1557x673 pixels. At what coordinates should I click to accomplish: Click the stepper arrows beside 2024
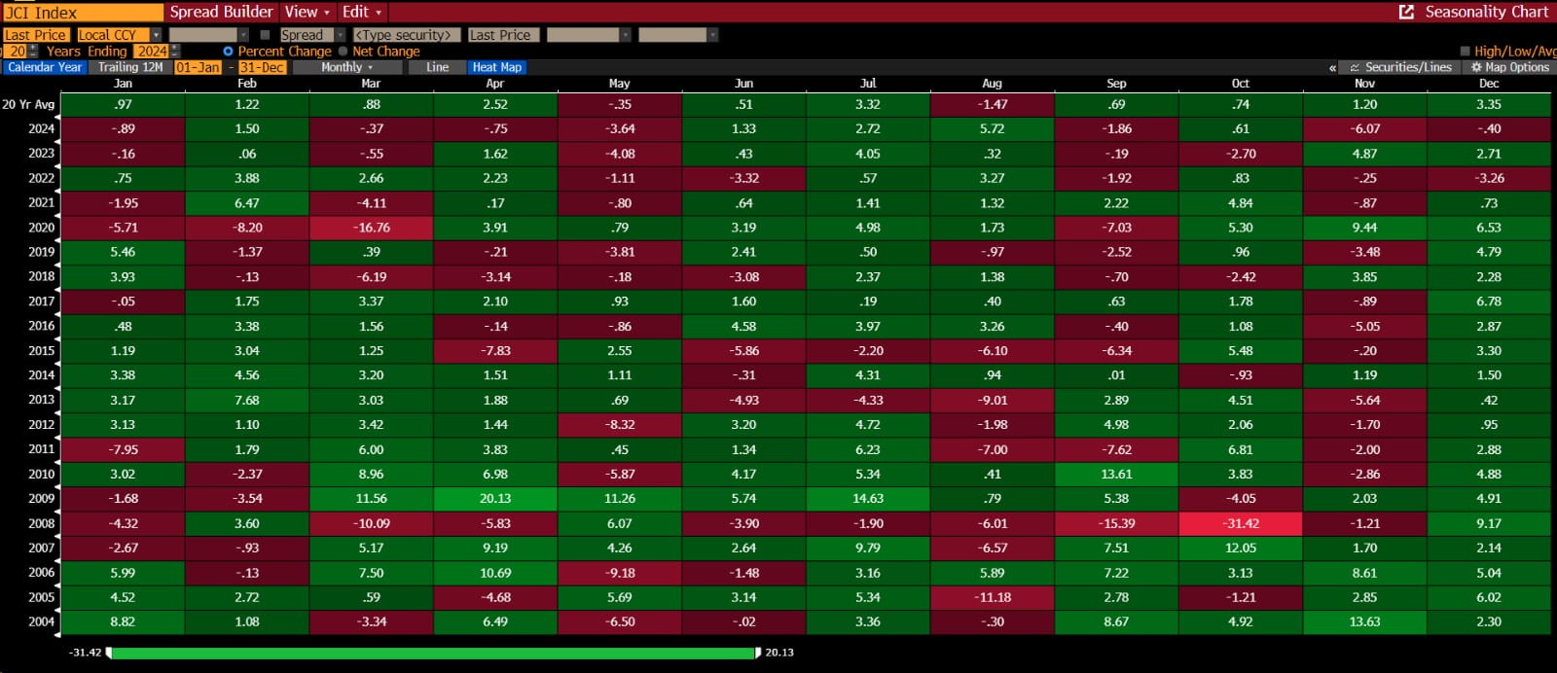click(175, 52)
